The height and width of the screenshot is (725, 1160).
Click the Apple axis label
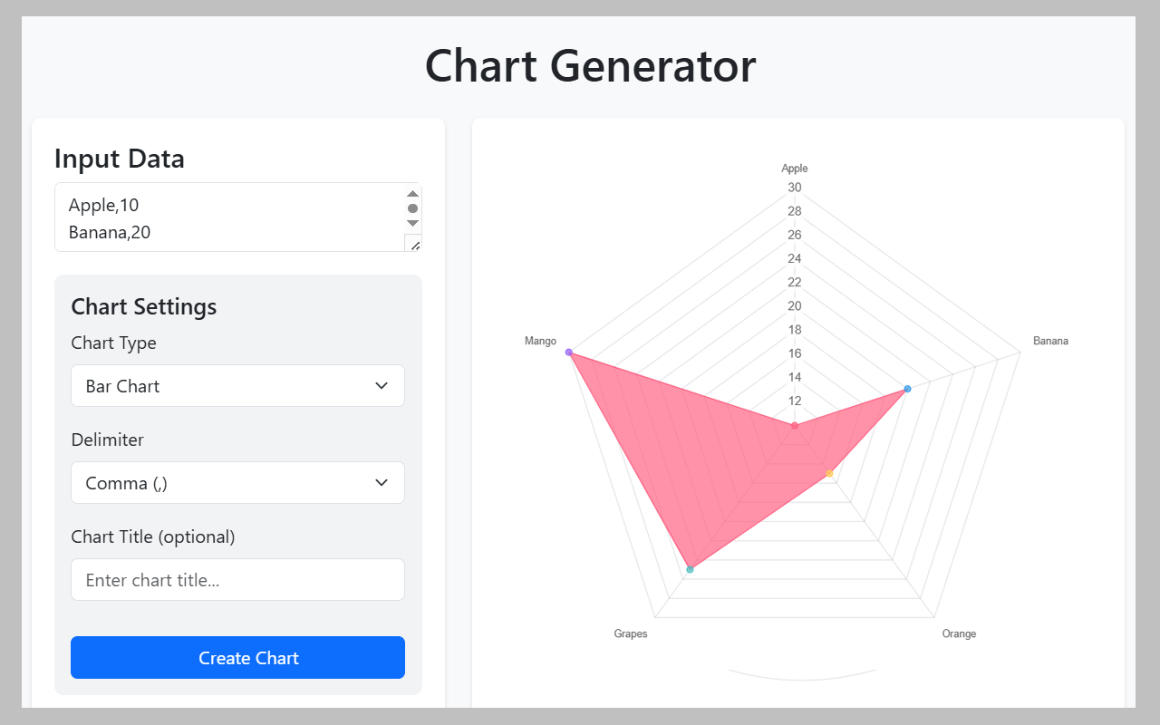795,169
